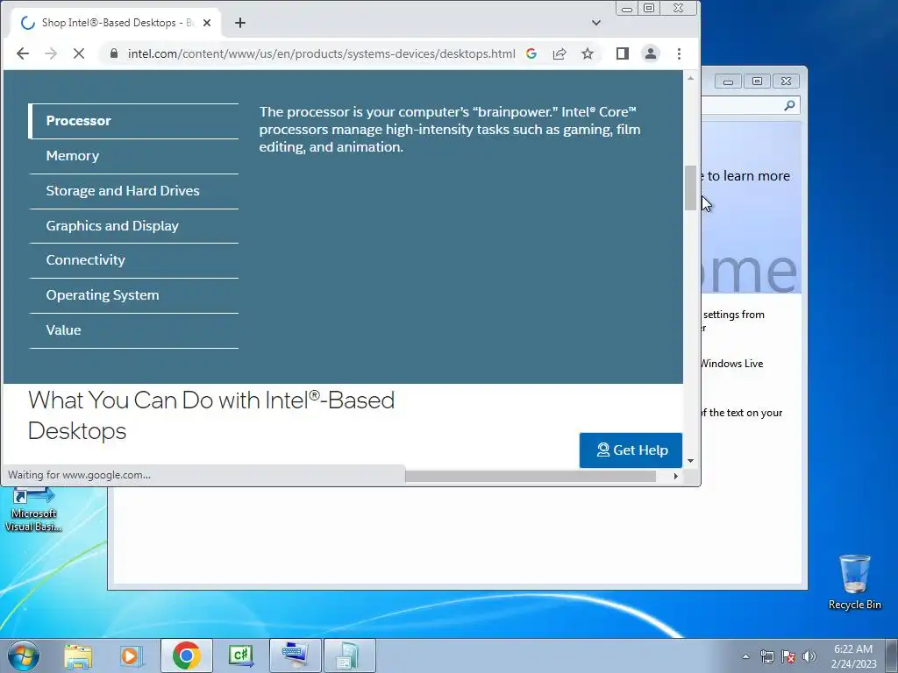Show hidden system tray icons
Image resolution: width=898 pixels, height=673 pixels.
(745, 656)
